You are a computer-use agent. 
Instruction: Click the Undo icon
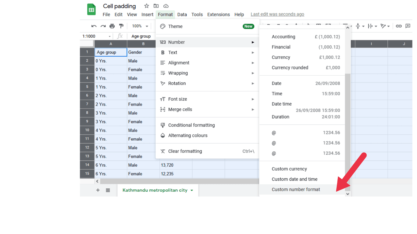coord(94,26)
